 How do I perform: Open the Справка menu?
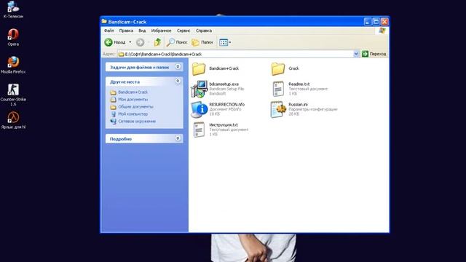[x=204, y=31]
